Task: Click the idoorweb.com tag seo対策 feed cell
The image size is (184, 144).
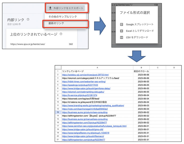Action: 97,99
